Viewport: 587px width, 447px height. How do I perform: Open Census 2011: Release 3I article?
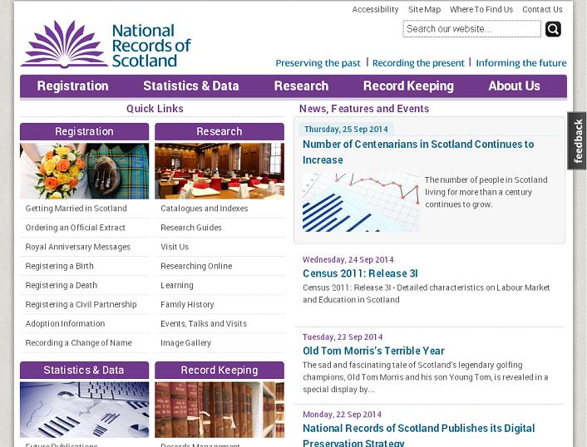(x=360, y=273)
